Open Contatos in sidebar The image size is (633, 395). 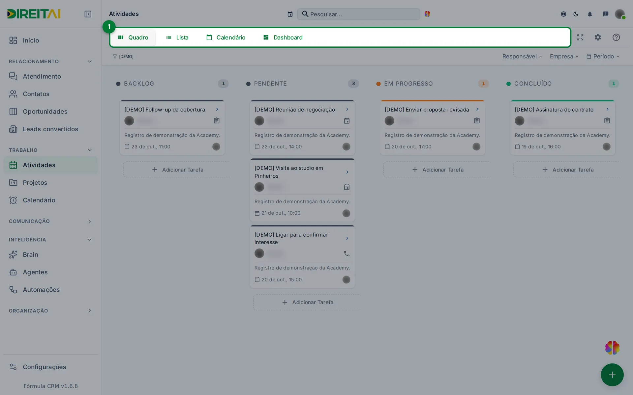(50, 94)
